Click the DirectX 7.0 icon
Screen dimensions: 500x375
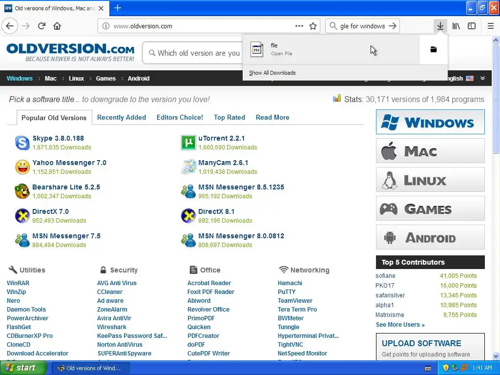22,216
